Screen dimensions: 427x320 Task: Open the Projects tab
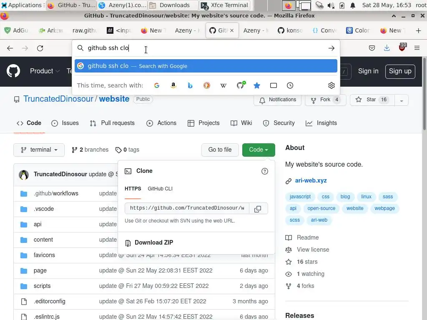[203, 123]
